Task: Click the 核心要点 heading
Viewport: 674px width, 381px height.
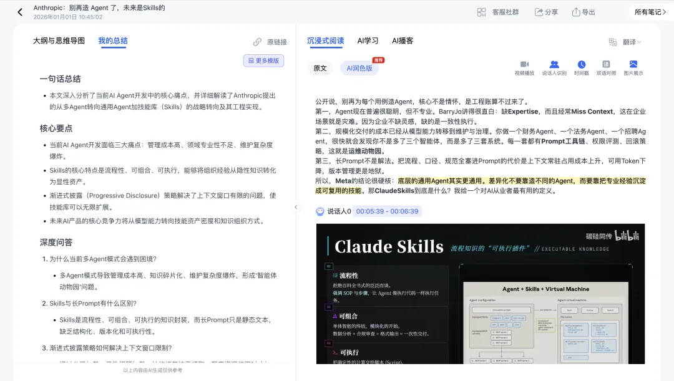Action: pos(56,128)
